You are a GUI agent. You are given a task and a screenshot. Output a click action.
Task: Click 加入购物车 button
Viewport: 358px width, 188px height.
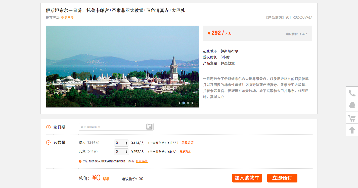pos(247,178)
